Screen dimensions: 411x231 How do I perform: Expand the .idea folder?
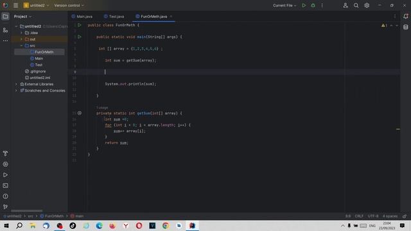click(21, 33)
